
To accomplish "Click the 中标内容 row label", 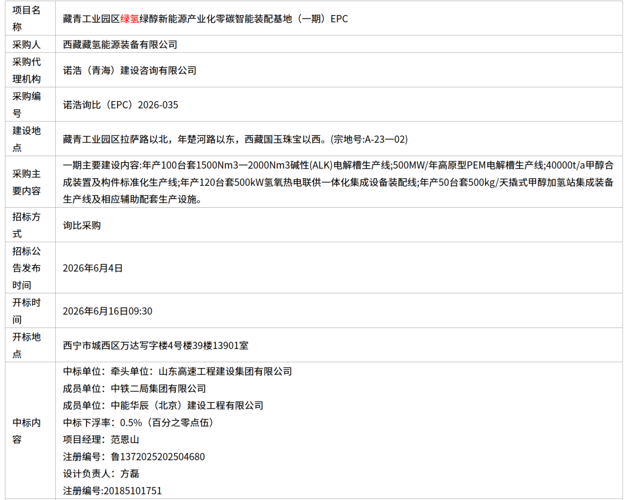I will pos(26,431).
